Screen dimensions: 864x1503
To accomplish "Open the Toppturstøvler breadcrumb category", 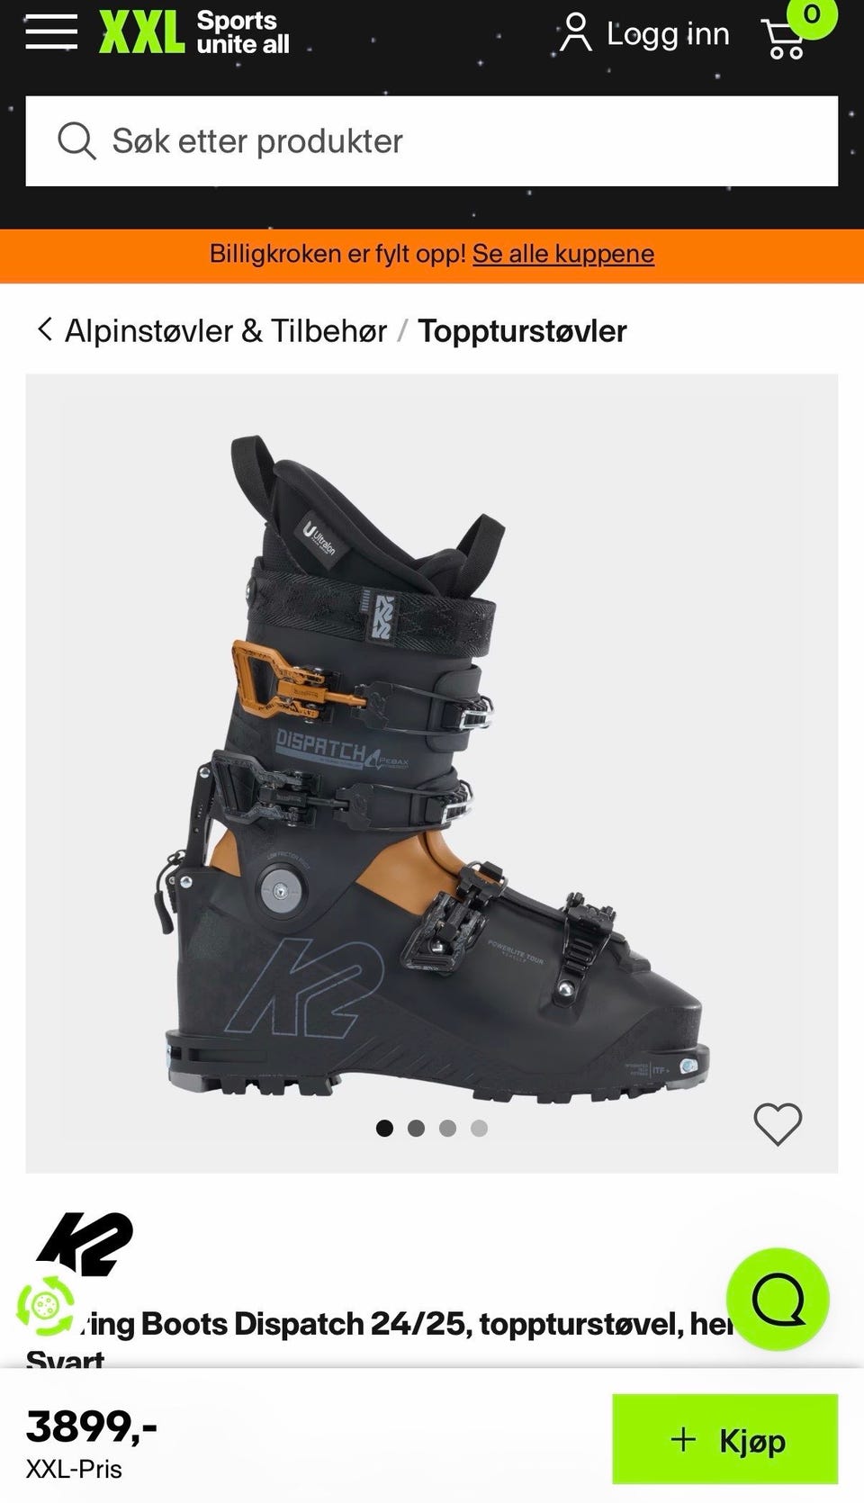I will (522, 331).
